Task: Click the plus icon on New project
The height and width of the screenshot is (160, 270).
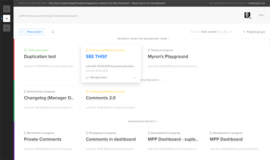Action: (x=22, y=32)
